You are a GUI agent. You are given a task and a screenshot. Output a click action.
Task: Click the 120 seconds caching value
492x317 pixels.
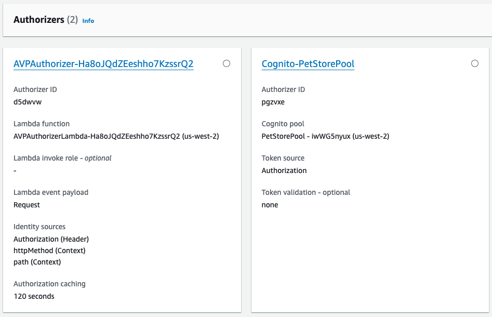[x=34, y=296]
